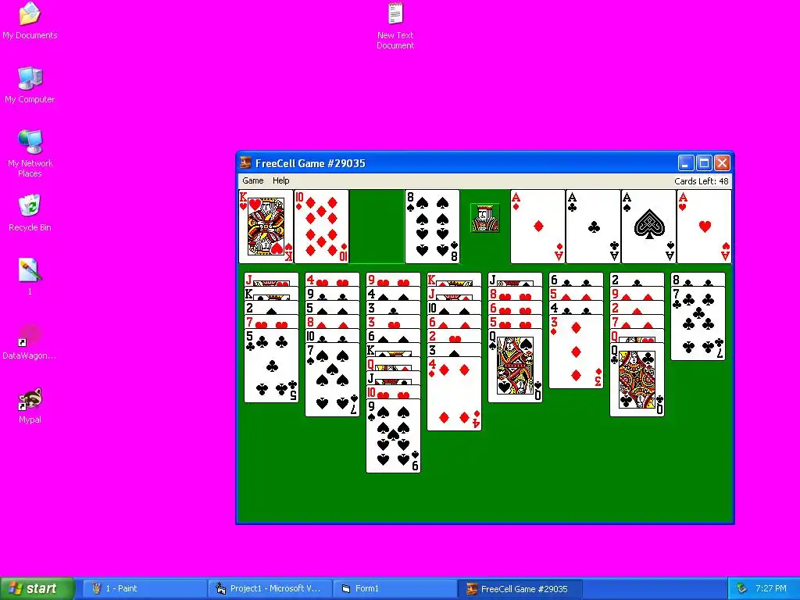Select the 8 of Spades in the free cell
This screenshot has width=800, height=600.
[x=432, y=227]
